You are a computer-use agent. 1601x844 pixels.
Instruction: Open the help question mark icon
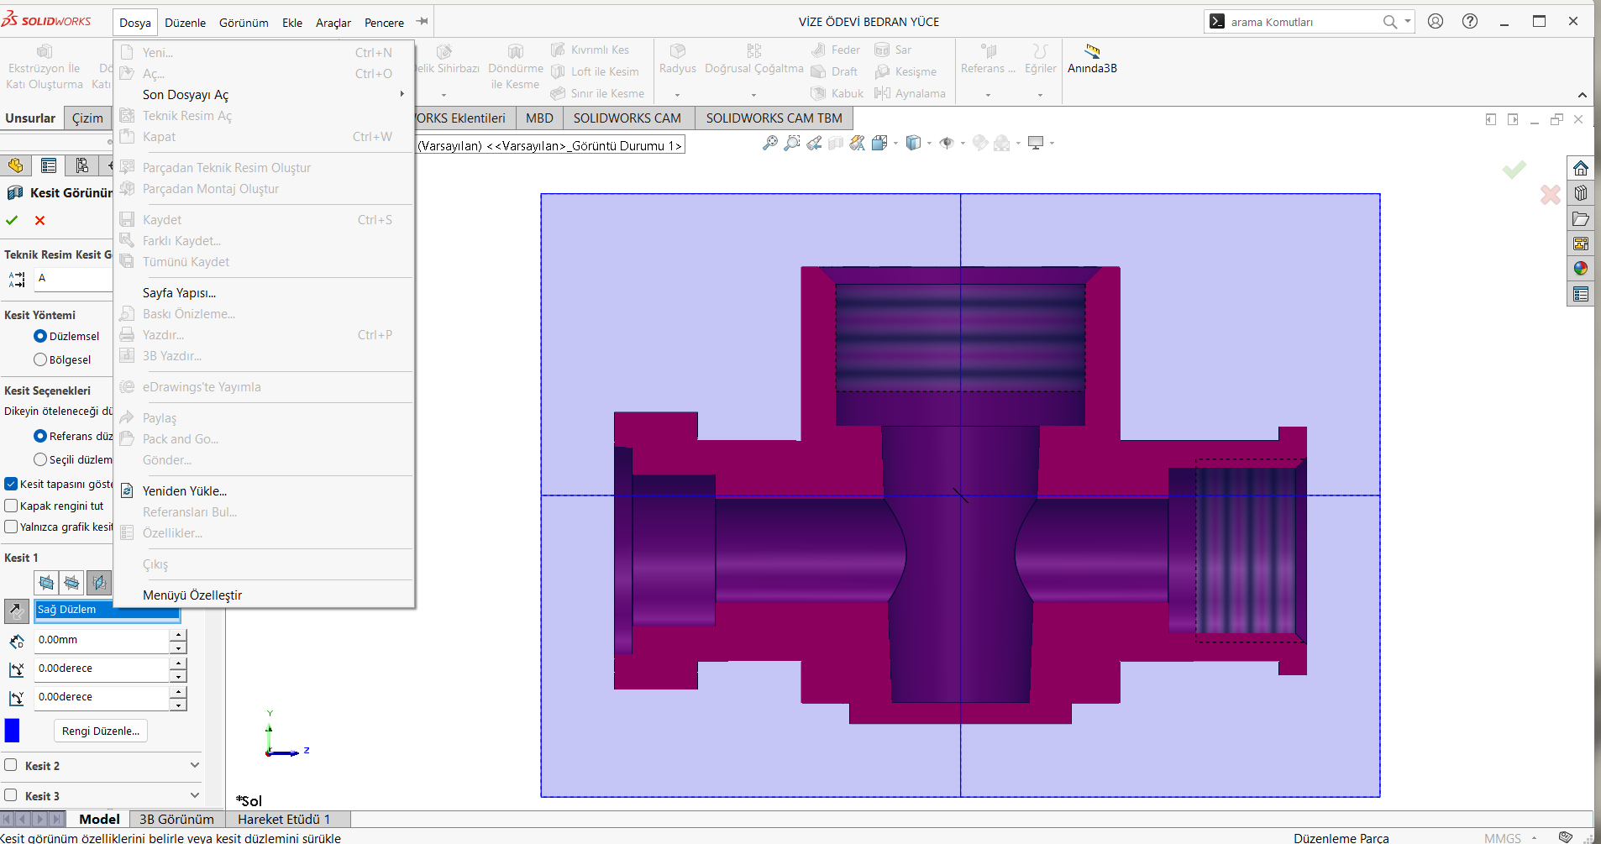point(1469,22)
